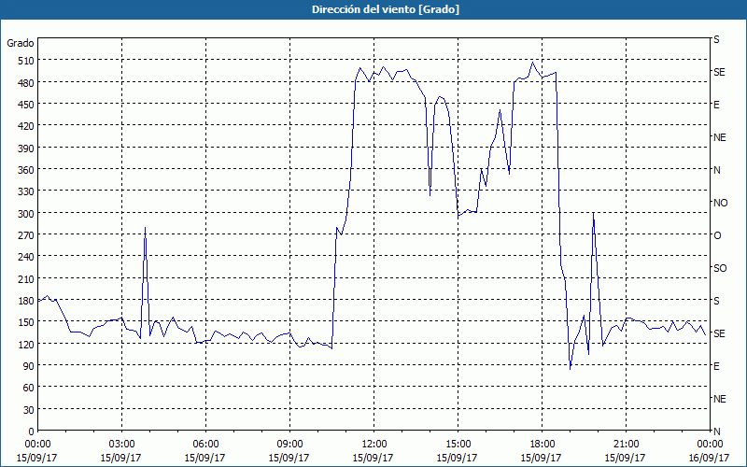Click the "450" degree axis label
Image resolution: width=747 pixels, height=467 pixels.
click(x=26, y=105)
